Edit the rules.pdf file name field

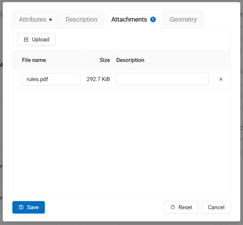click(51, 79)
